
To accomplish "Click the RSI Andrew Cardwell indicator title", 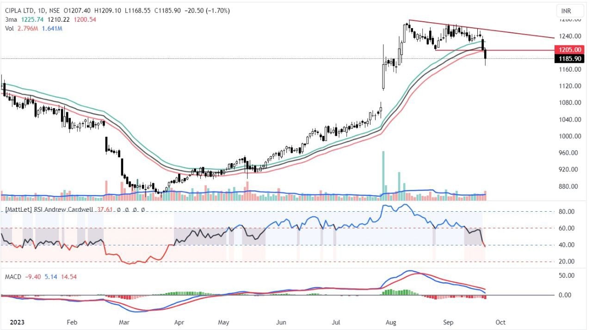I will pos(49,209).
